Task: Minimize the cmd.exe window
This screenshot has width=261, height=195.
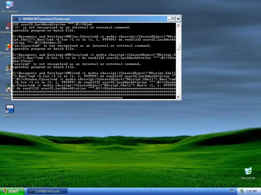Action: pyautogui.click(x=169, y=19)
